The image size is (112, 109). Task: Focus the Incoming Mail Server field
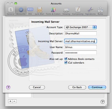coord(80,41)
